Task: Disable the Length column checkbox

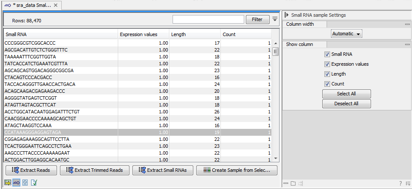Action: (x=327, y=74)
